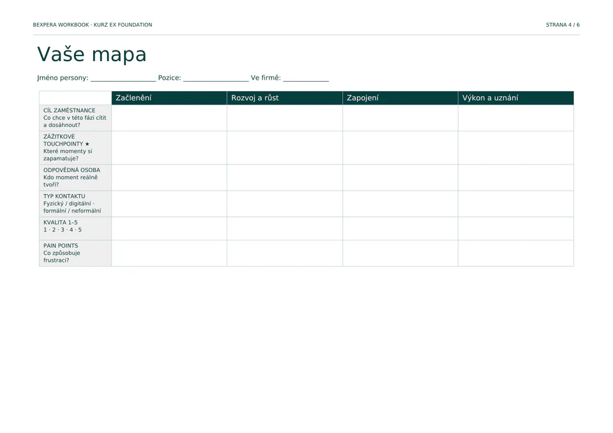Click the 'Výkon a uznání' column header
Viewport: 613px width, 433px height.
point(516,98)
